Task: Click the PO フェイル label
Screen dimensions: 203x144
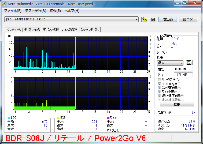Action: click(x=114, y=130)
